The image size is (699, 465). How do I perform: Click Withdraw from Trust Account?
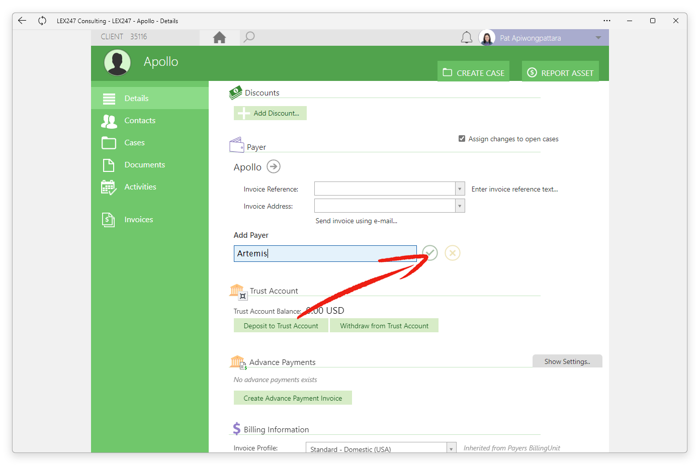pyautogui.click(x=384, y=326)
